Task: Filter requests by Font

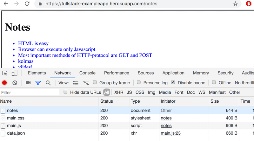Action: pyautogui.click(x=179, y=92)
